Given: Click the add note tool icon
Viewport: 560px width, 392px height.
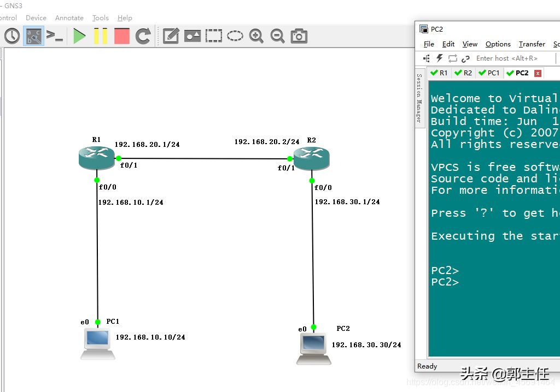Looking at the screenshot, I should (171, 37).
